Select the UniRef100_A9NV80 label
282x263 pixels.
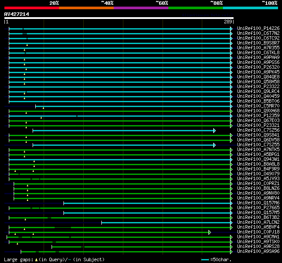(258, 193)
